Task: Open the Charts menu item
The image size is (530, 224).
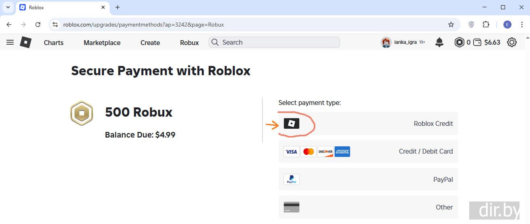Action: pos(54,43)
